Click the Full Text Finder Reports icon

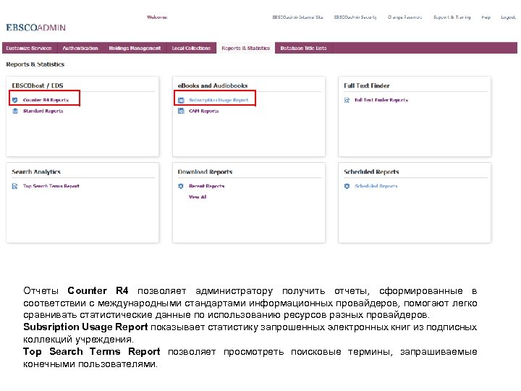347,100
